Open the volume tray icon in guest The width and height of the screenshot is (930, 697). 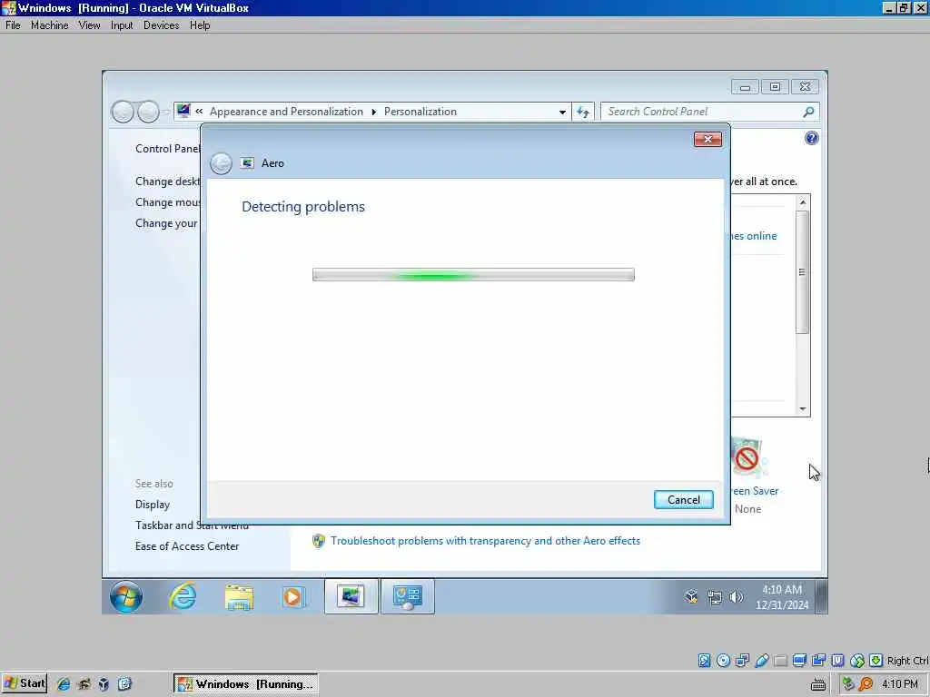click(736, 597)
